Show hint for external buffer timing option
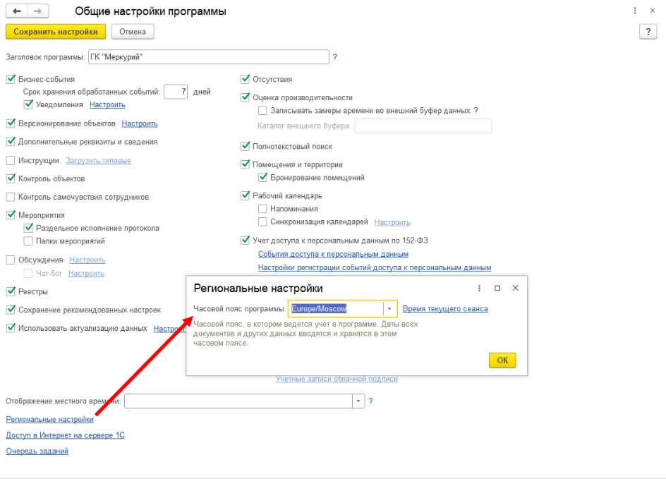This screenshot has height=479, width=666. (x=476, y=111)
